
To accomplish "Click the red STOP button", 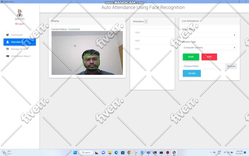I will click(209, 57).
